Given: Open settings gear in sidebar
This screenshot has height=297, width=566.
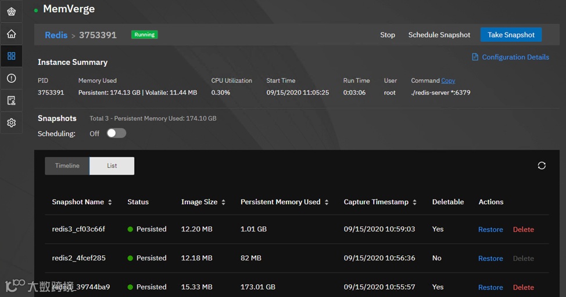Looking at the screenshot, I should [12, 123].
